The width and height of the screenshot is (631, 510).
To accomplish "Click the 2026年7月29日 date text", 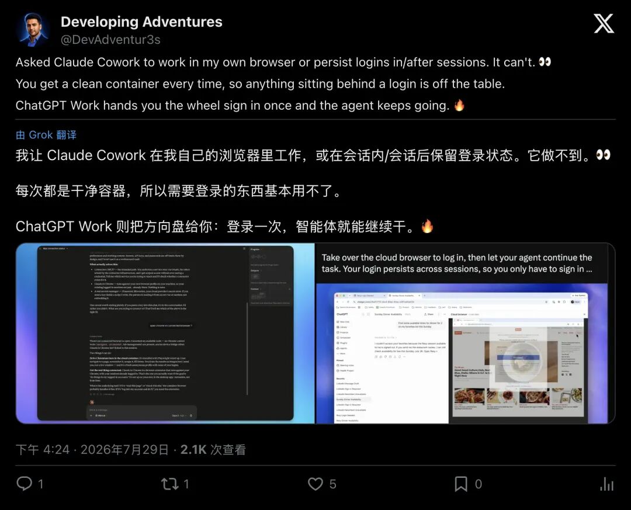I will pos(124,450).
